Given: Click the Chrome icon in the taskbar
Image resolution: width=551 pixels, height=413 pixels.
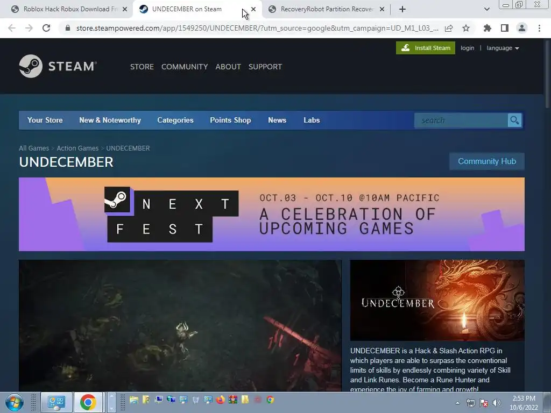Looking at the screenshot, I should coord(88,402).
